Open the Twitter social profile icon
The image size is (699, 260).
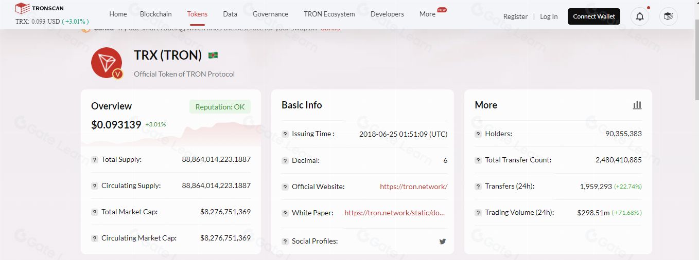point(442,241)
